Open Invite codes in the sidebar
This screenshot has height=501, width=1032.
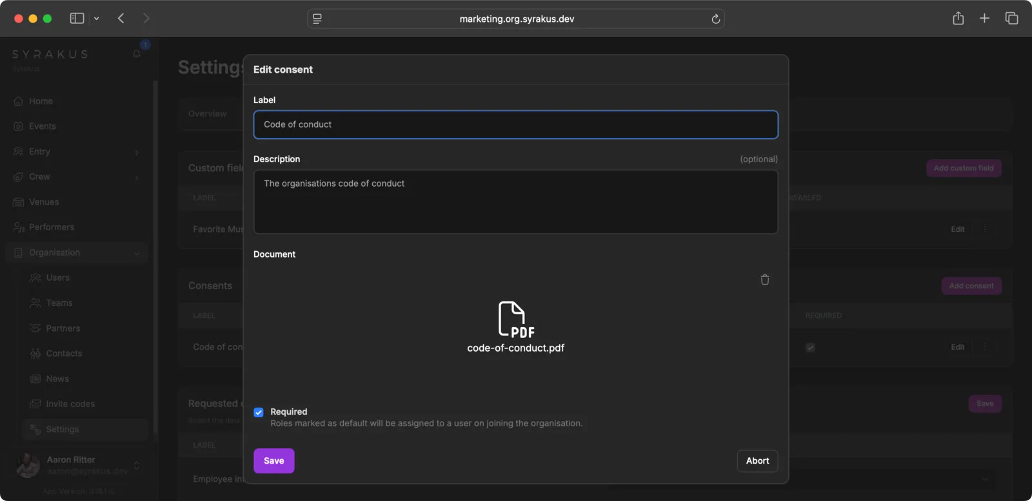70,404
